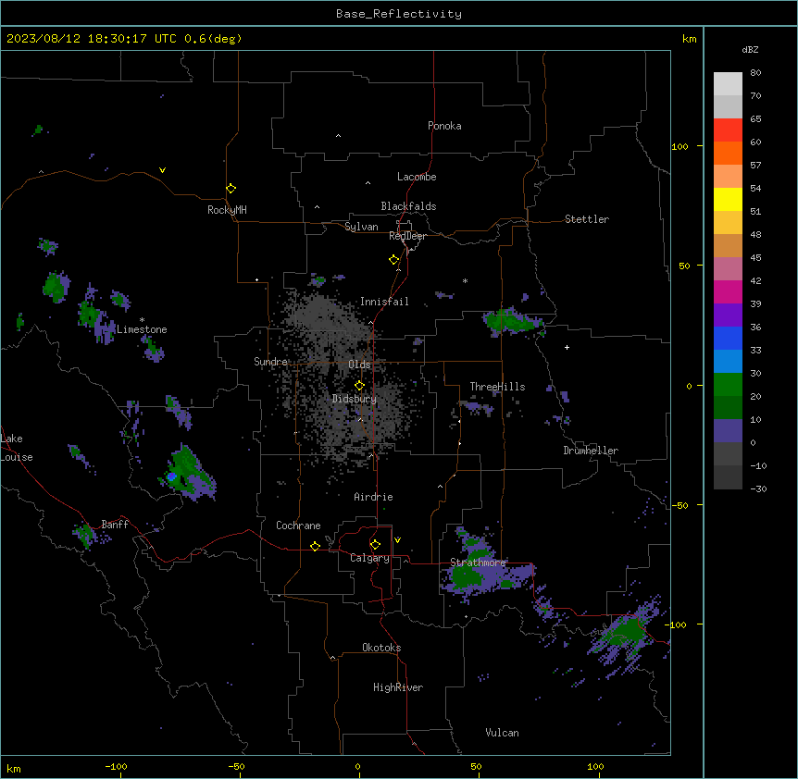Click the -30 value in the dBZ legend

(x=758, y=489)
